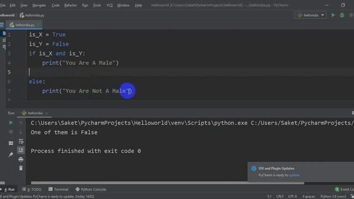This screenshot has width=354, height=199.
Task: Open the helloindia run configuration dropdown
Action: pyautogui.click(x=310, y=15)
